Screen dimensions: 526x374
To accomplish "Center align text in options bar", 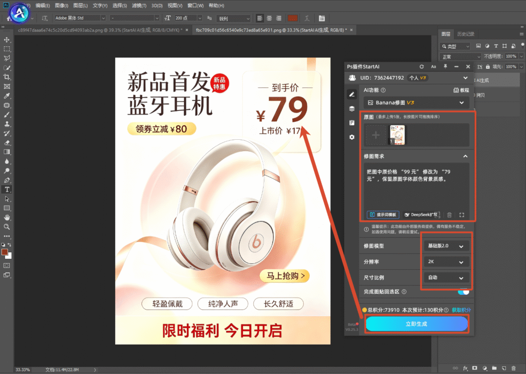I will pyautogui.click(x=269, y=18).
